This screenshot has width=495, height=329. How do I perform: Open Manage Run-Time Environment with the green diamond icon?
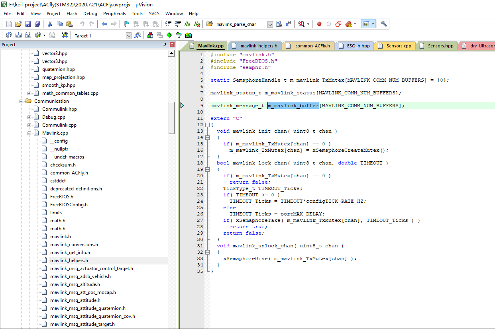[x=169, y=35]
